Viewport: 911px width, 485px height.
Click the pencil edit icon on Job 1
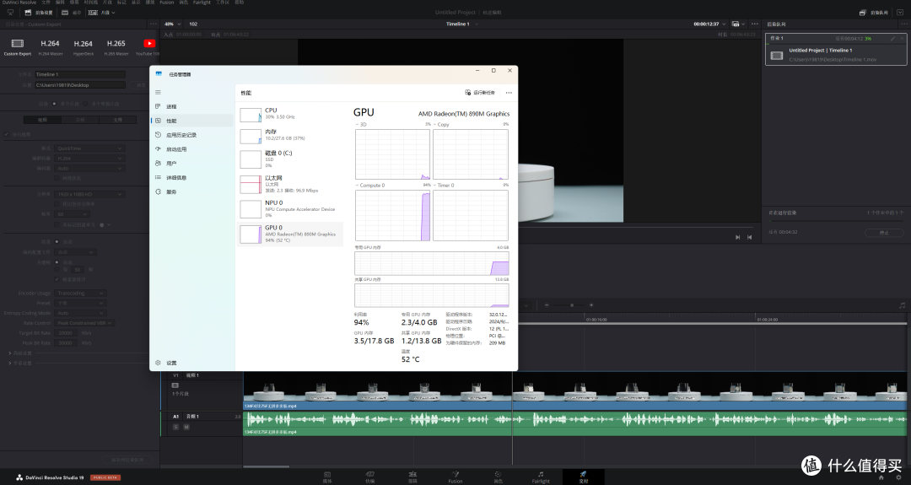(x=892, y=39)
